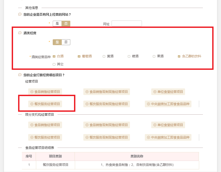
Task: Add 餐饮服务现制现售经营项目 under 限分支机构经营项目
Action: 107,137
